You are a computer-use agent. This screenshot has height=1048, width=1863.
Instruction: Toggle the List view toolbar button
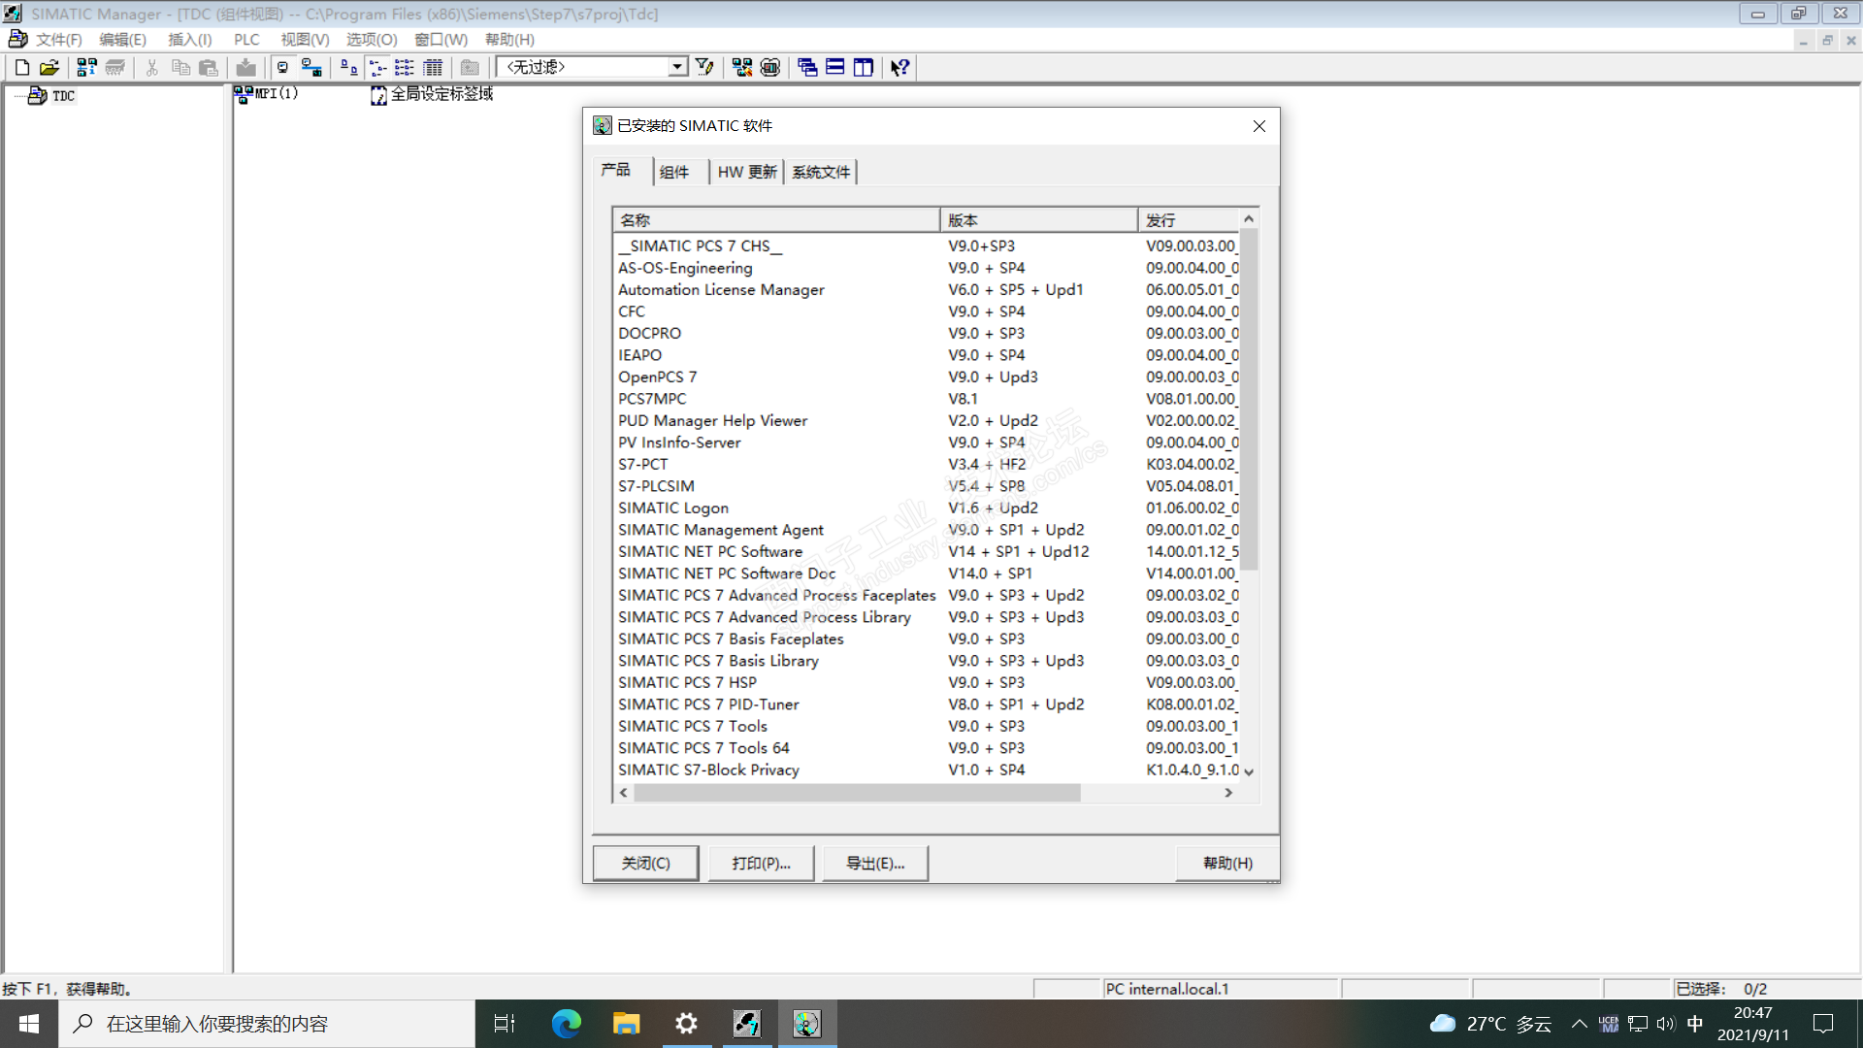coord(405,67)
